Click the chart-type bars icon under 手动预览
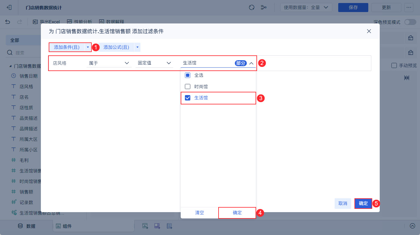 pos(407,78)
